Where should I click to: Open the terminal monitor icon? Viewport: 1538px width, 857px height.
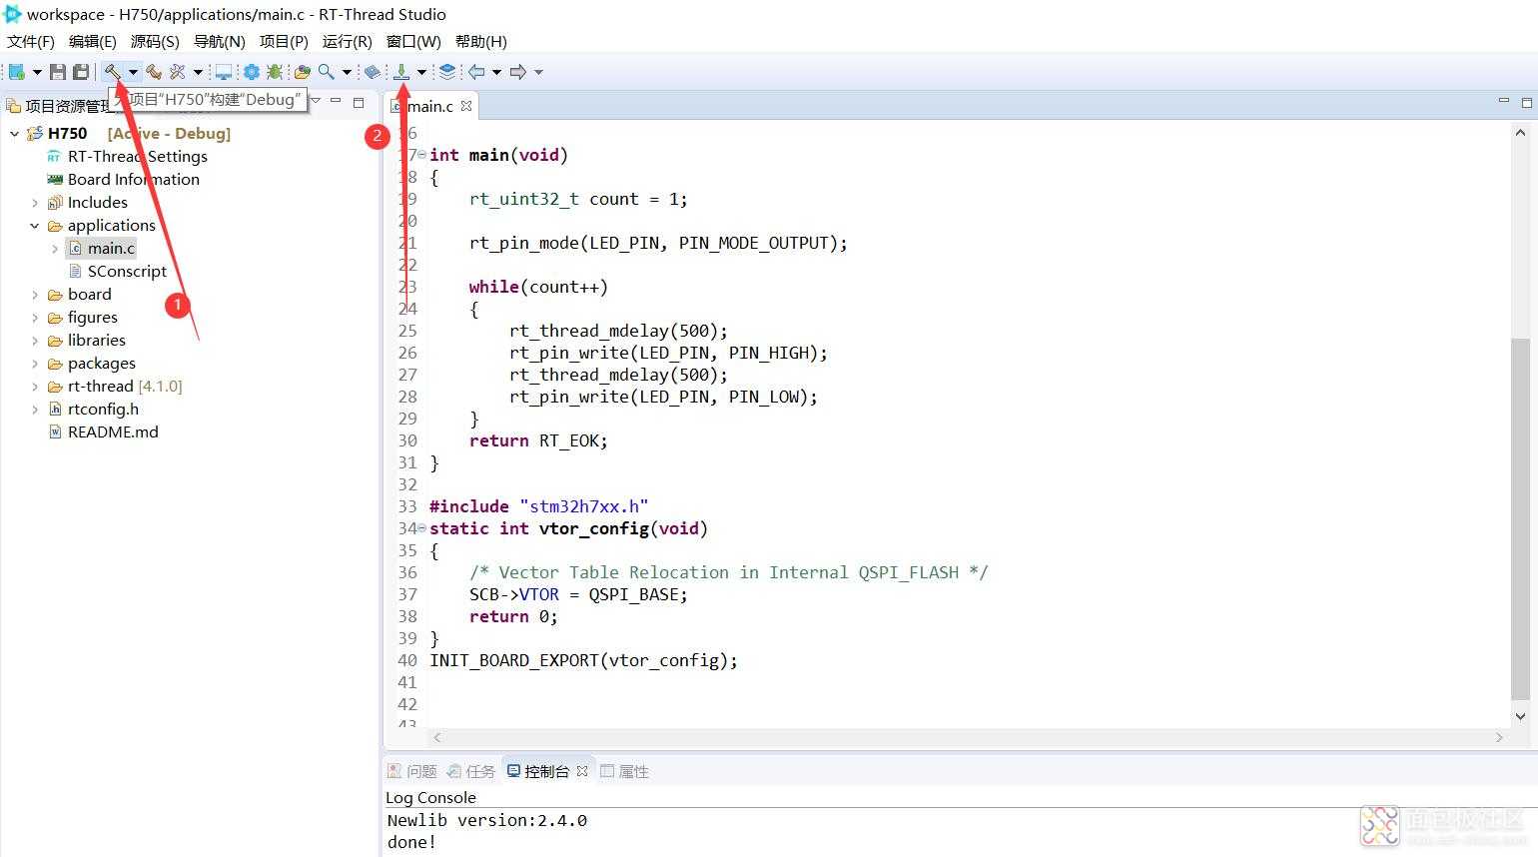[224, 72]
